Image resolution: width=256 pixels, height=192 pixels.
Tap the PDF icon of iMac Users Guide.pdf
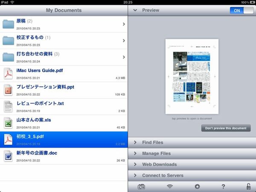coord(8,74)
